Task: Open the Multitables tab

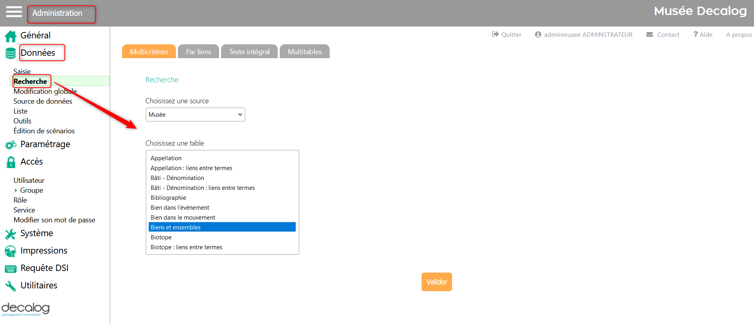Action: pos(305,52)
